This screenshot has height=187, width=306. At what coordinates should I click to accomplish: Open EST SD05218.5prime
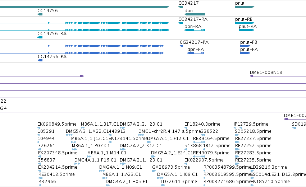(253, 131)
